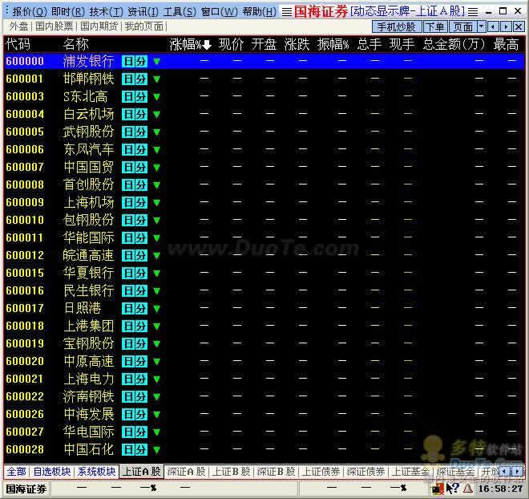
Task: Open the 工具(S) menu
Action: click(x=180, y=12)
